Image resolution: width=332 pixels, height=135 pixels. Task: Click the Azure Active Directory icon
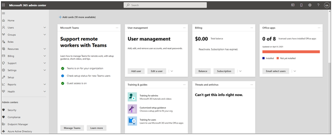(x=3, y=131)
